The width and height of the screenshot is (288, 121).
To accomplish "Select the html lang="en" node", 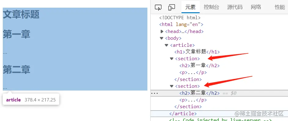I will point(181,24).
